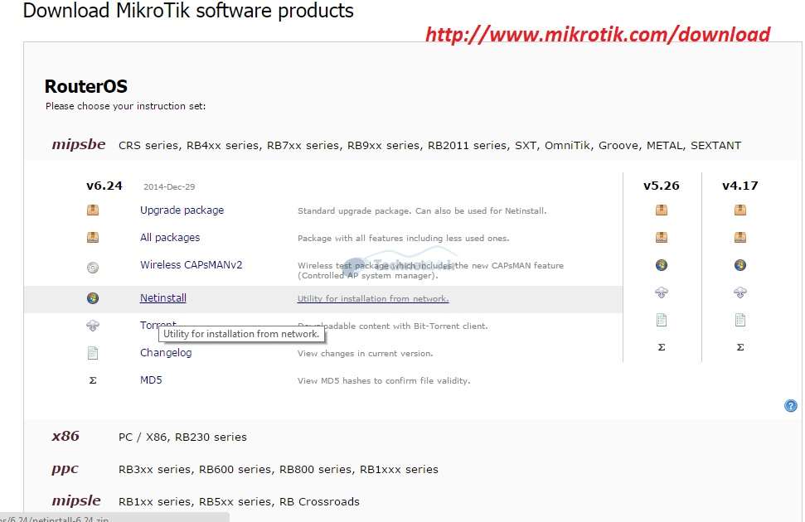This screenshot has width=805, height=522.
Task: Click the v5.26 Netinstall Windows icon
Action: (x=662, y=265)
